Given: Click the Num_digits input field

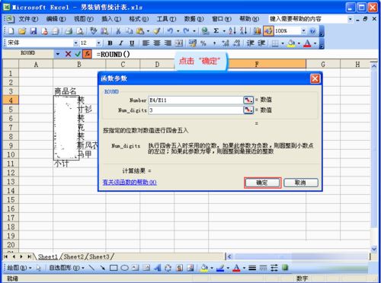Looking at the screenshot, I should [x=196, y=110].
